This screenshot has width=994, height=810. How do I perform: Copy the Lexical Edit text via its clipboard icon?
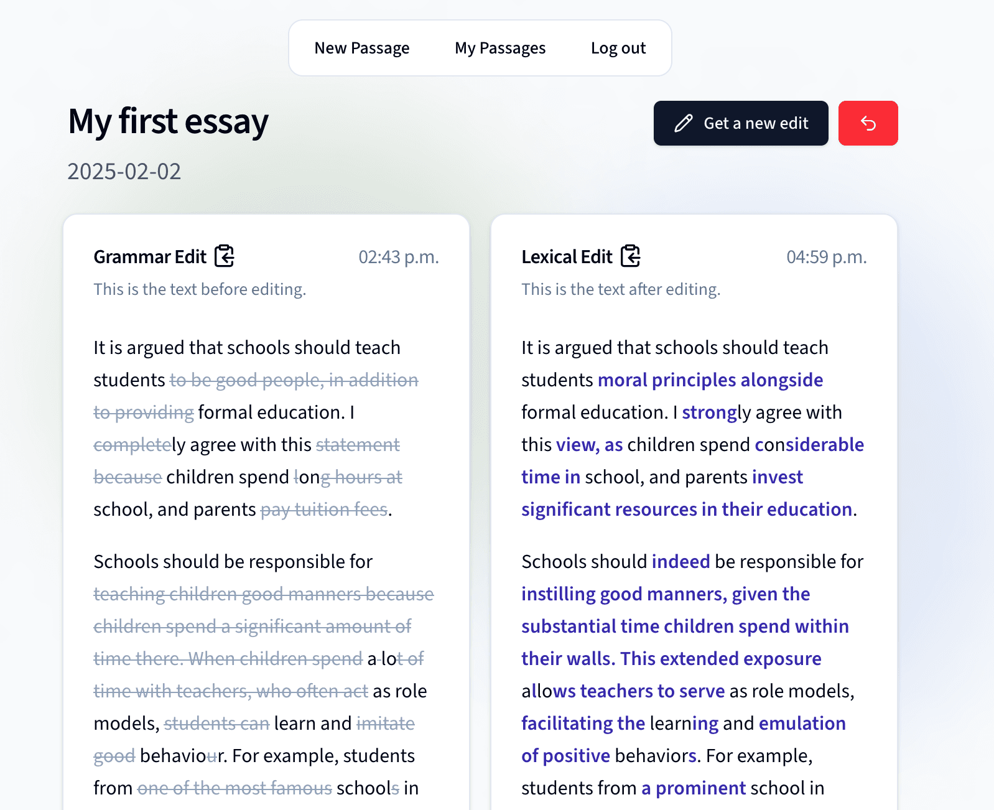(x=630, y=256)
